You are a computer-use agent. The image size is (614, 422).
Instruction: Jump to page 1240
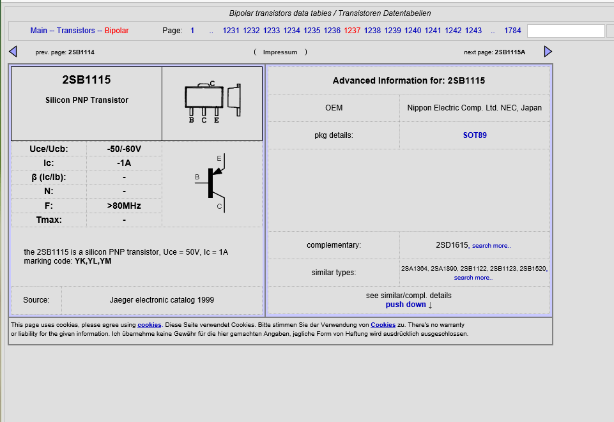[x=413, y=31]
